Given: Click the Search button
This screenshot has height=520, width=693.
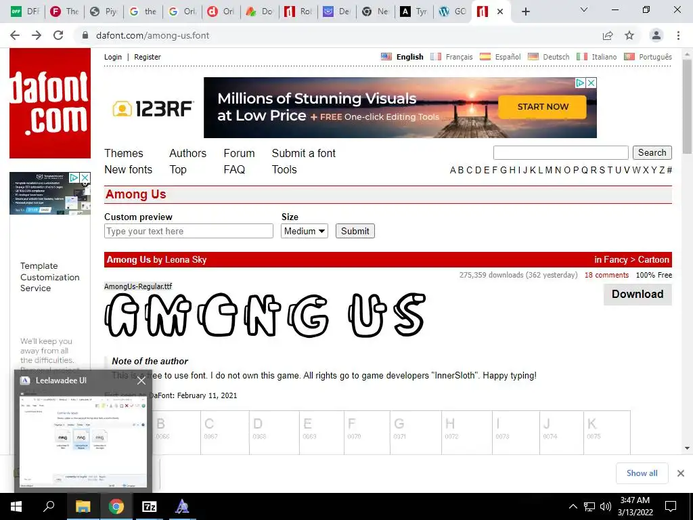Looking at the screenshot, I should tap(652, 152).
